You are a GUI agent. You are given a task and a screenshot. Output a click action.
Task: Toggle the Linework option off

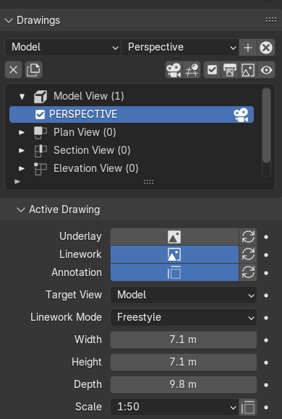click(174, 255)
